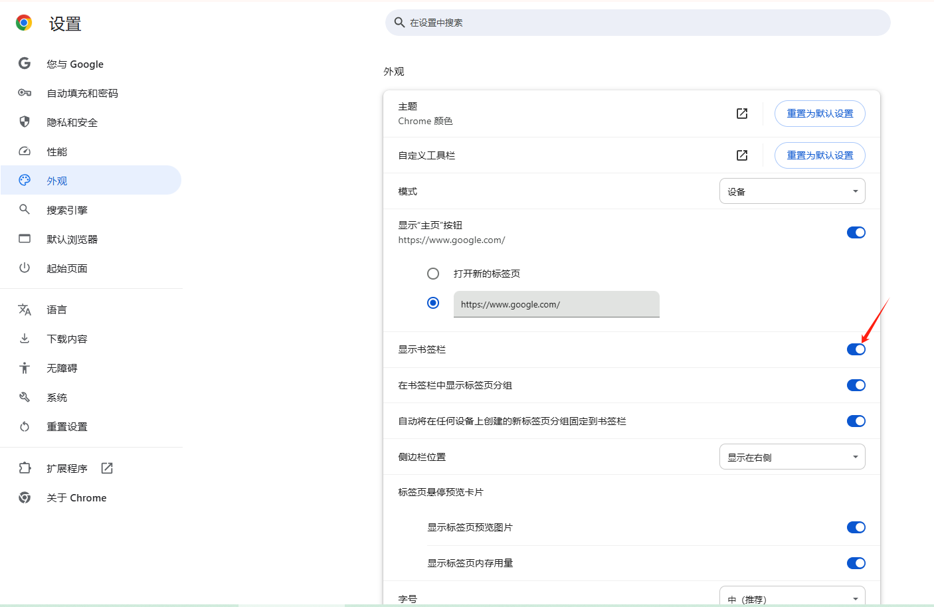The image size is (934, 607).
Task: Turn off the 显示书签栏 switch
Action: pyautogui.click(x=856, y=349)
